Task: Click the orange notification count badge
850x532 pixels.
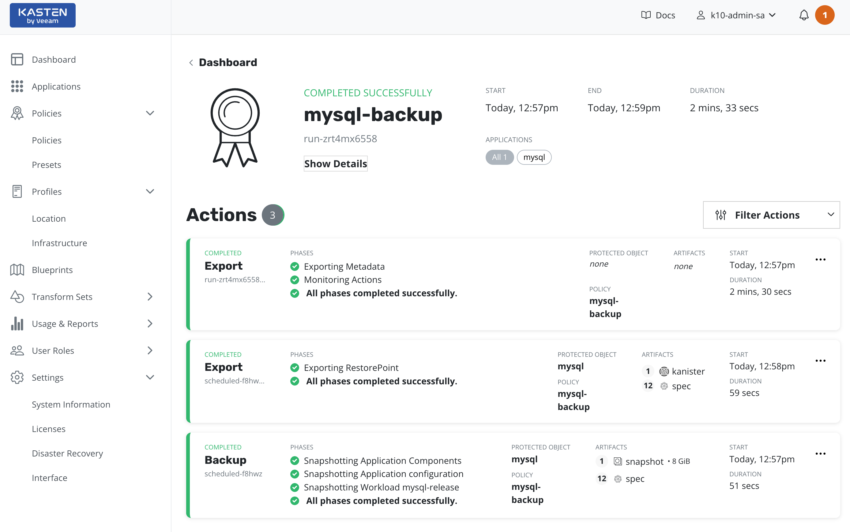Action: pyautogui.click(x=824, y=15)
